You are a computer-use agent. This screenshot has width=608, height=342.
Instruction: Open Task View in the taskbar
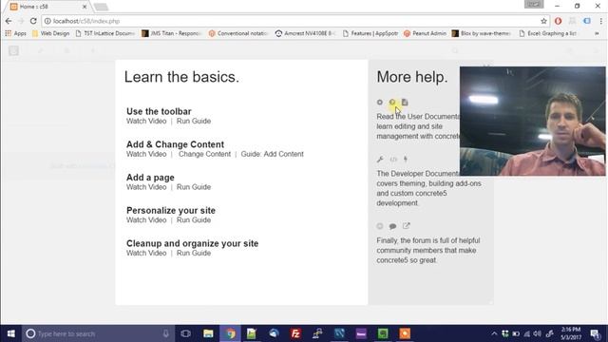click(186, 333)
